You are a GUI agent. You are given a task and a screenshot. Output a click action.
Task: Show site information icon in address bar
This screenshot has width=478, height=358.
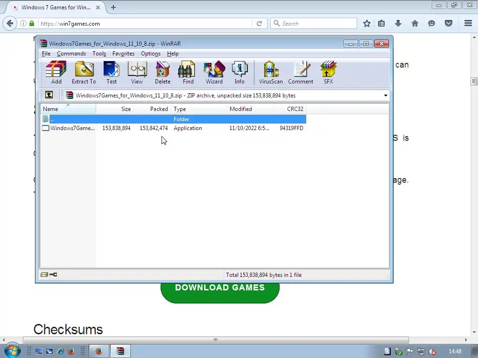[x=23, y=23]
